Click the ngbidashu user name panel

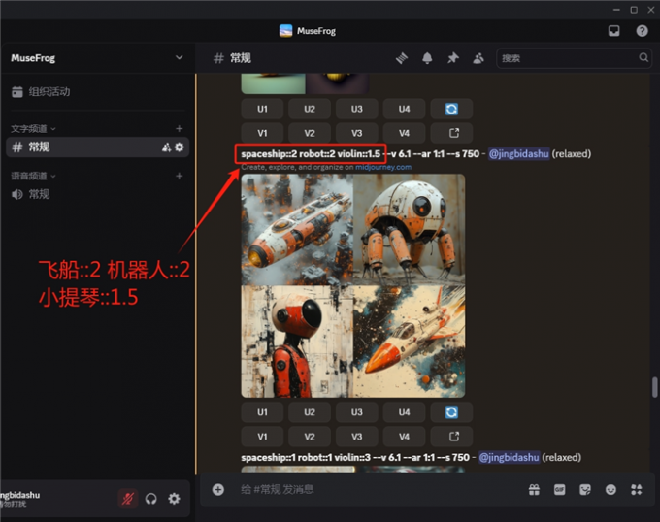pos(20,499)
